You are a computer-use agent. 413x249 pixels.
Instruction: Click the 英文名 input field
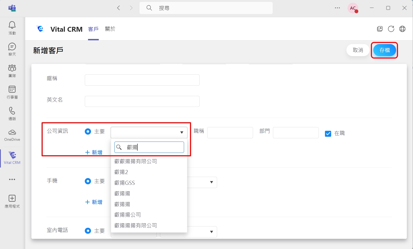[x=142, y=102]
